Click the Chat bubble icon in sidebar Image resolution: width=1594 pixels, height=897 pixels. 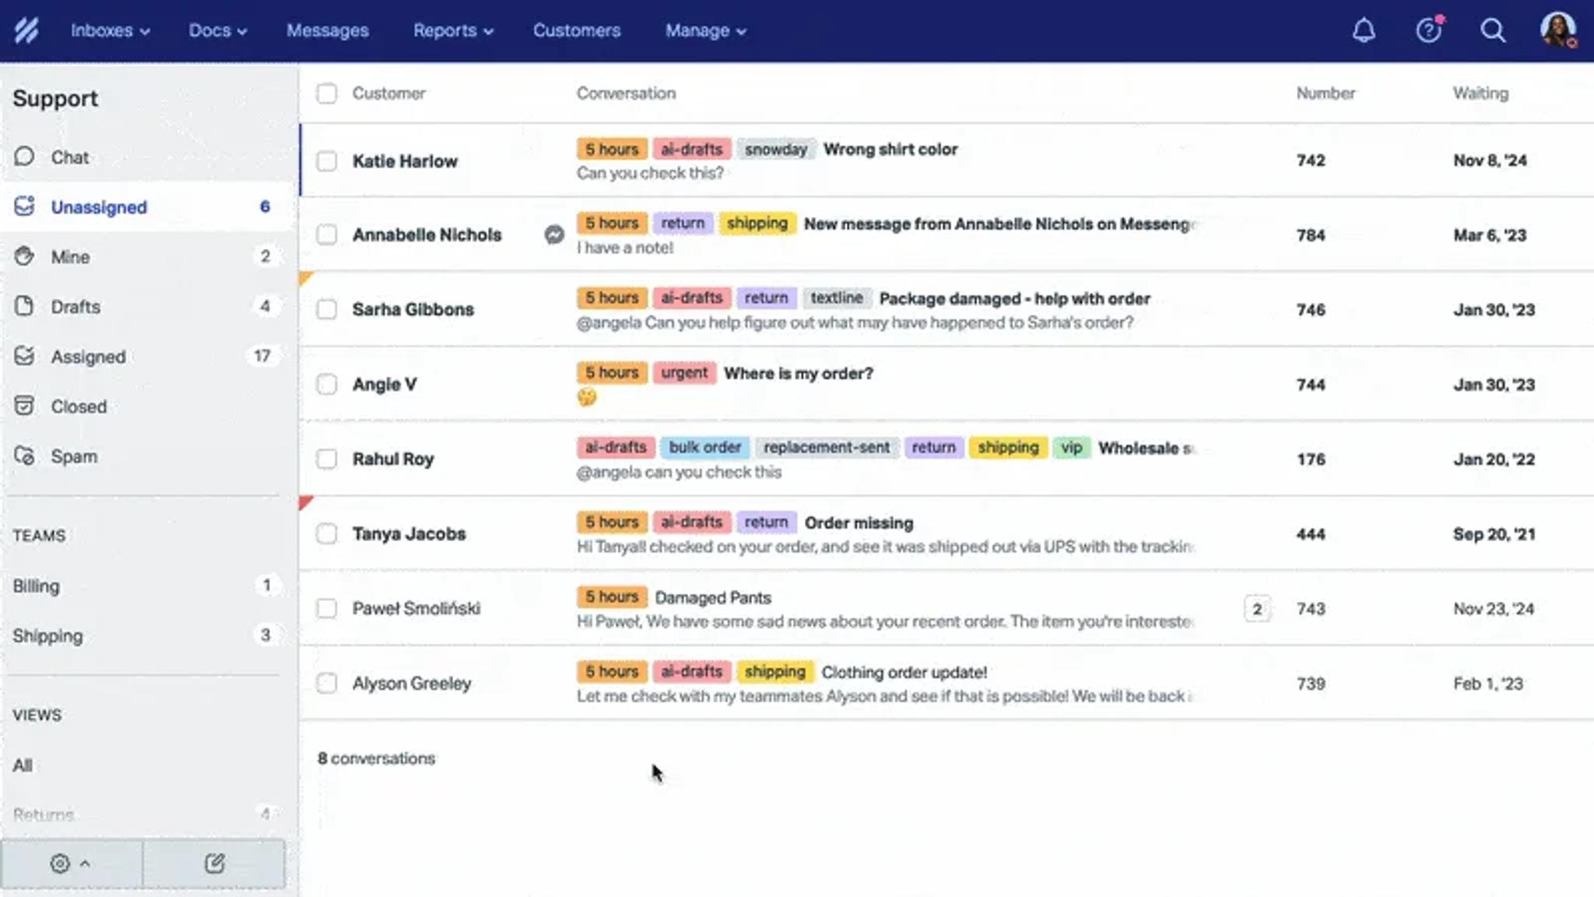(24, 157)
